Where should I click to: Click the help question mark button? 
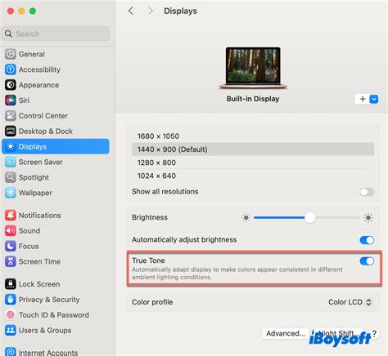click(374, 333)
